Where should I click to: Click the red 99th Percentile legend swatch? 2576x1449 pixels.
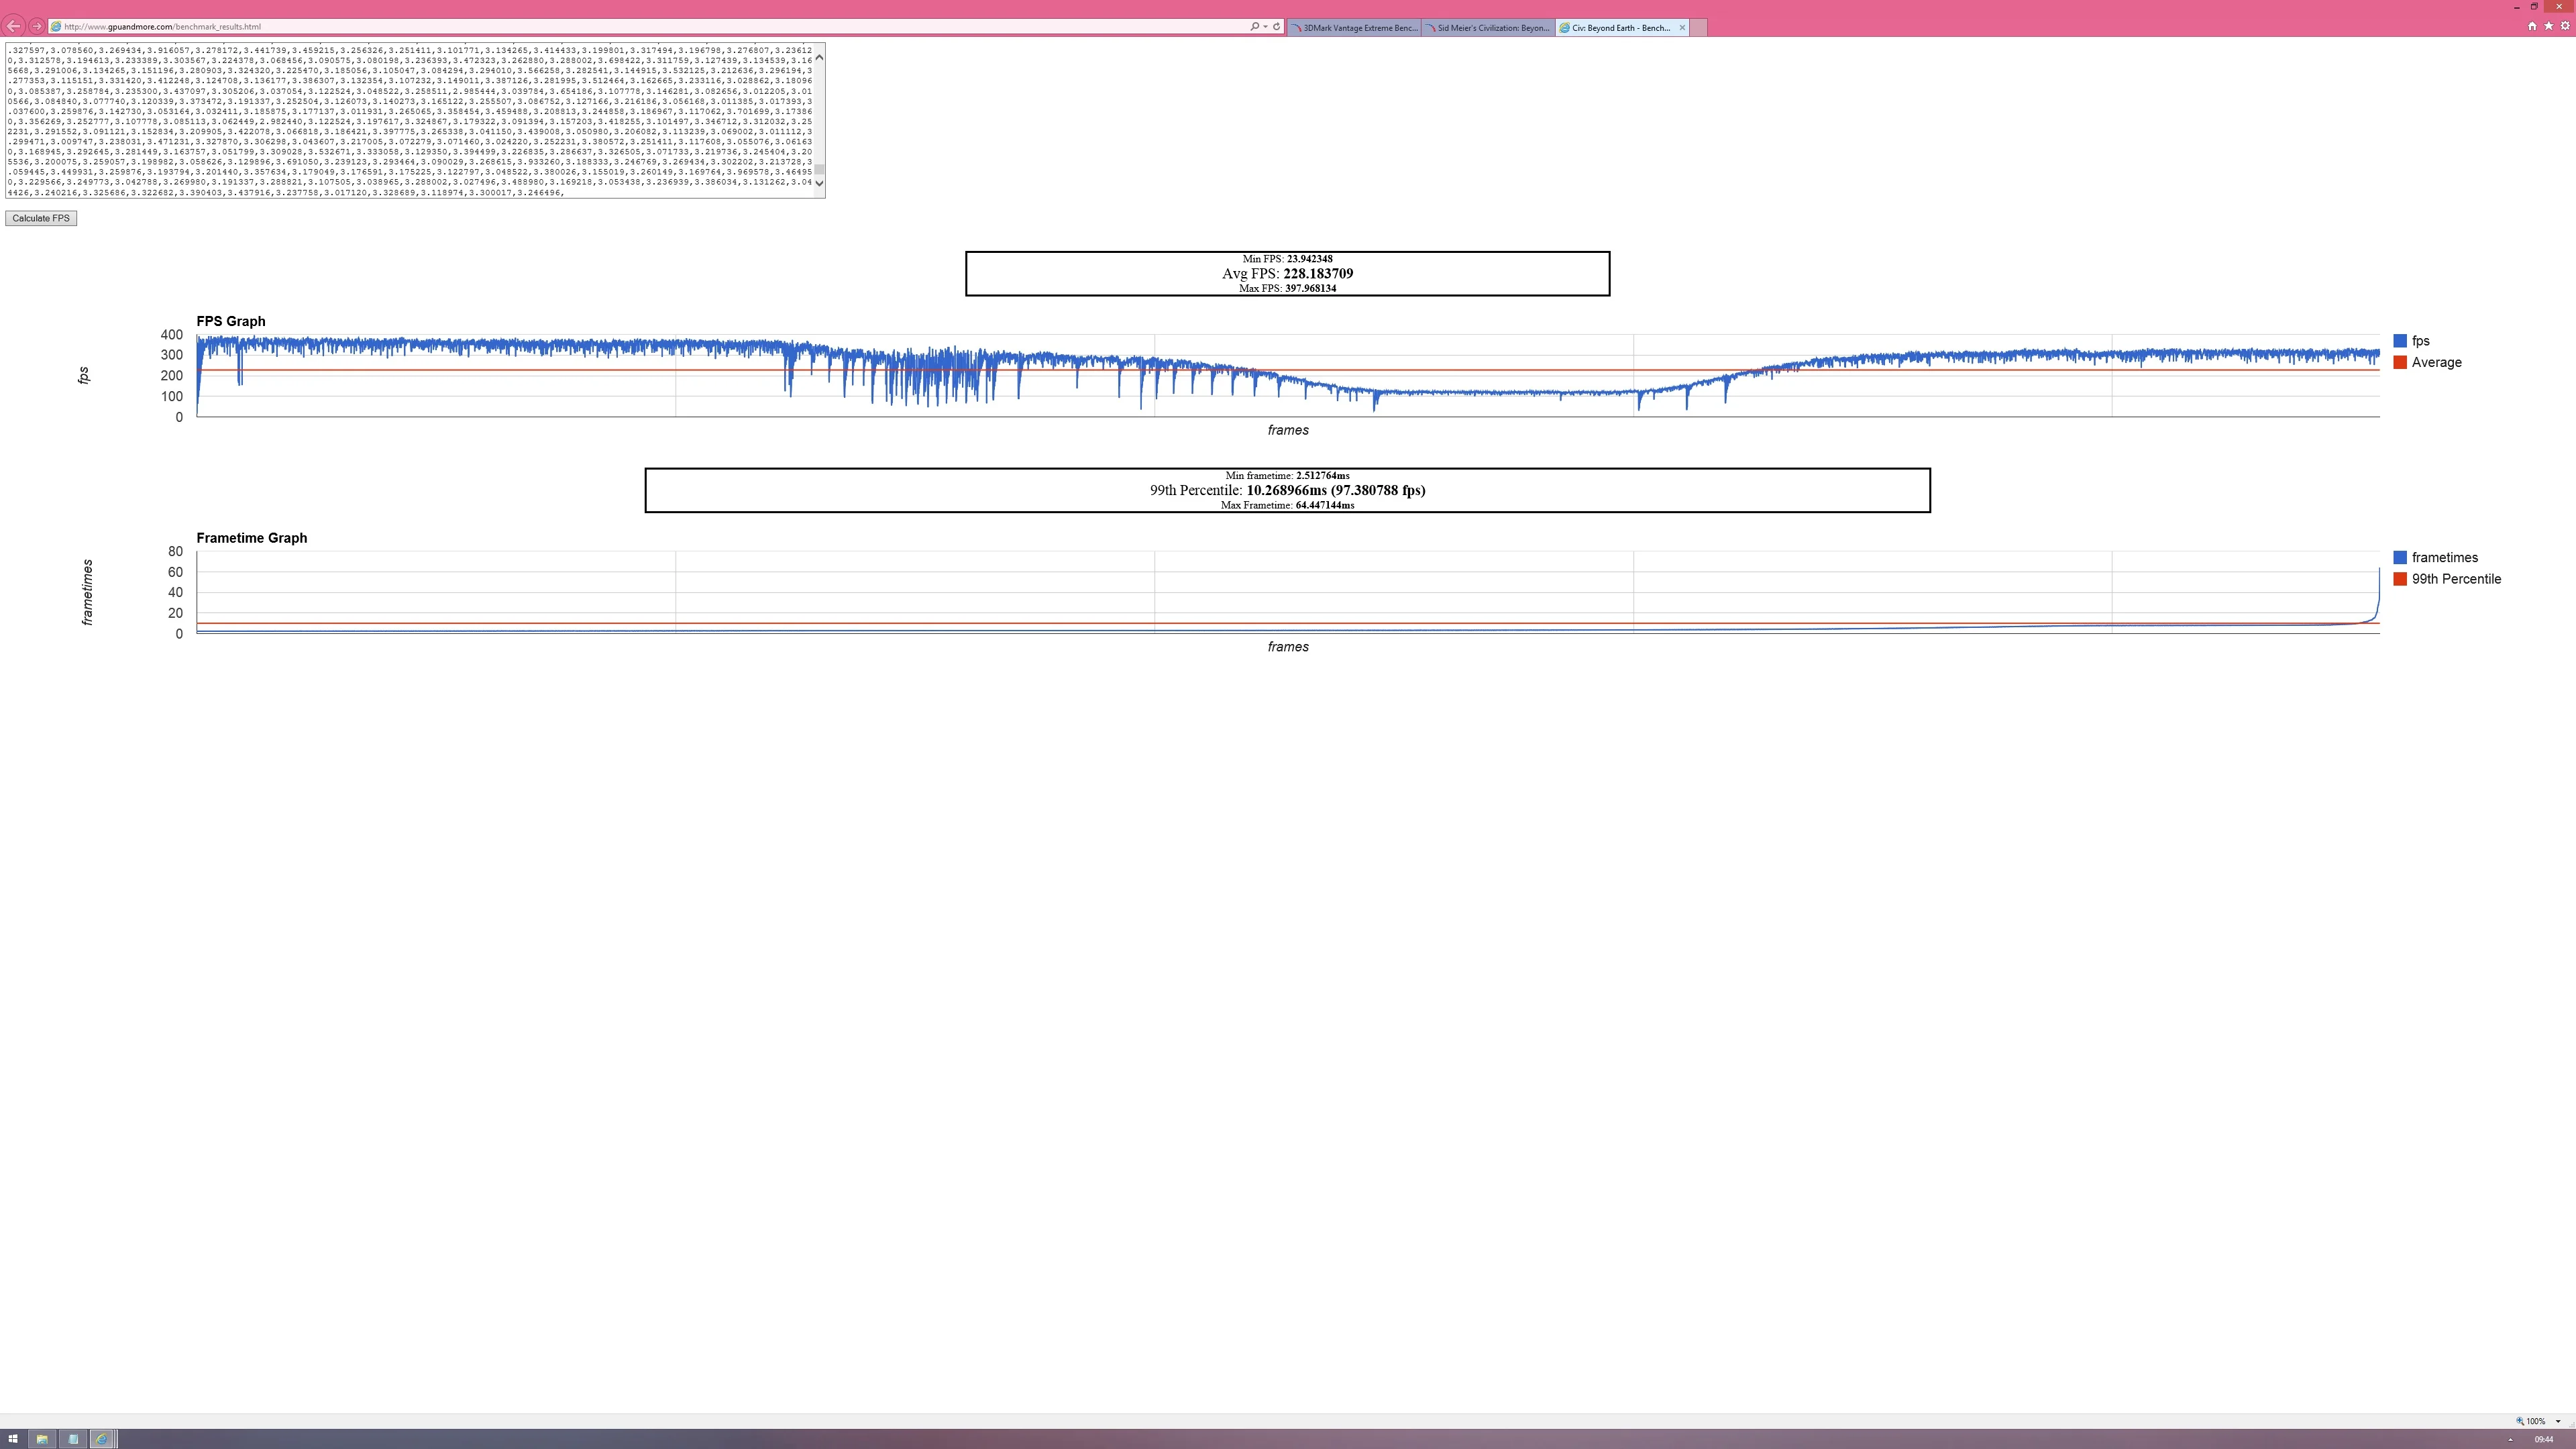(x=2400, y=579)
